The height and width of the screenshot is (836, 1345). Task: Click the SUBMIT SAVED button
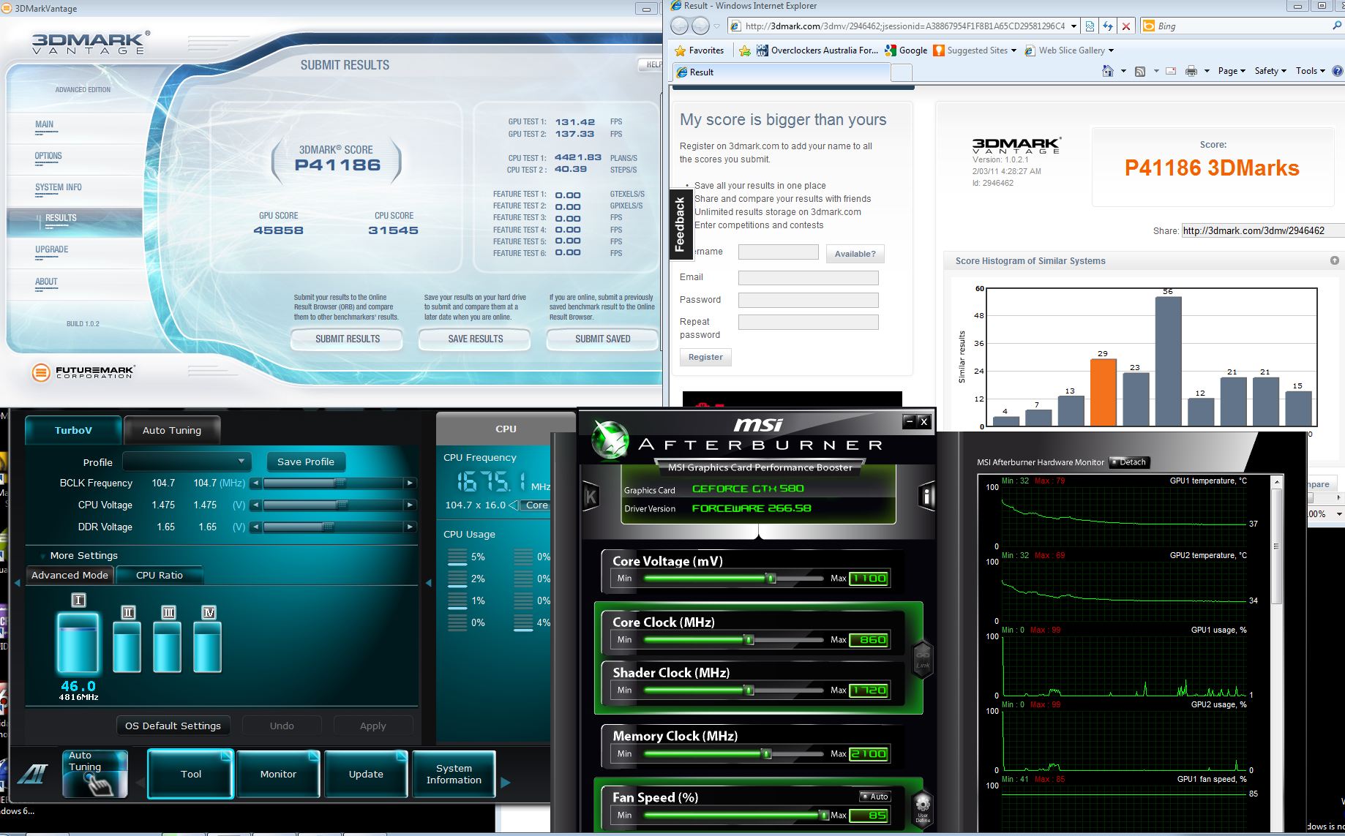[x=602, y=339]
